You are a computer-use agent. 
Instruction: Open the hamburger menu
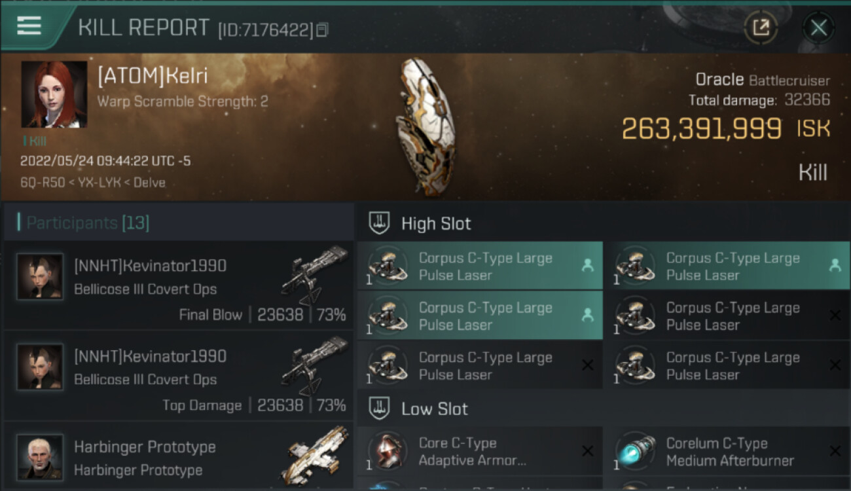point(29,26)
